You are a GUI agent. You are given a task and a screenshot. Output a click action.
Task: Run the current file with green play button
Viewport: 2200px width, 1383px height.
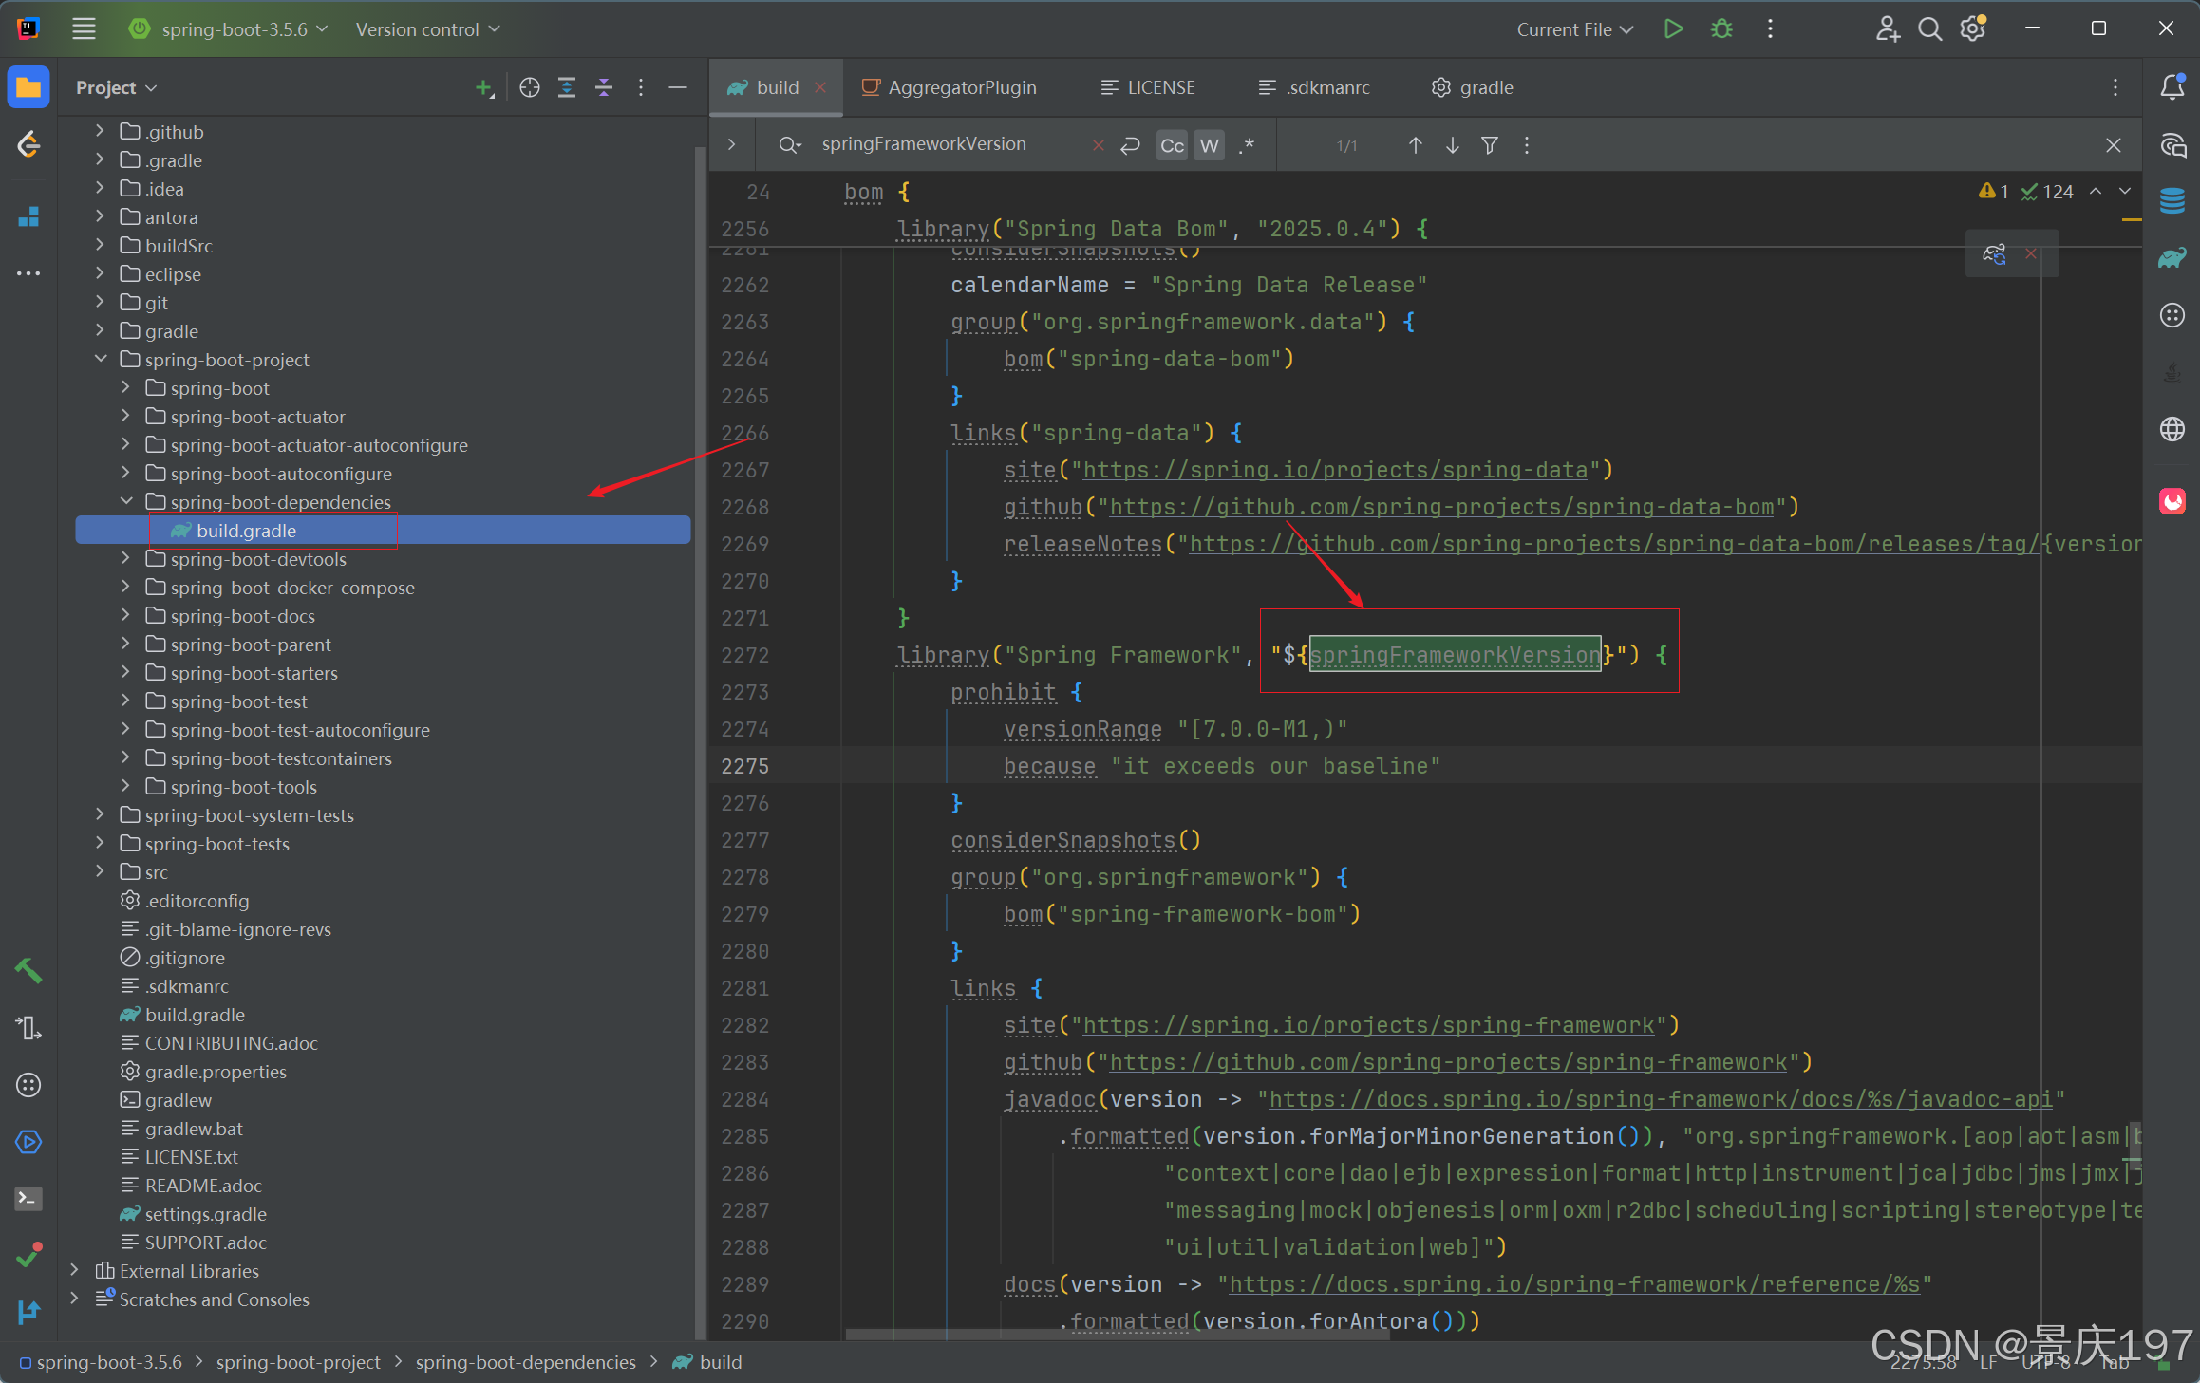click(1673, 28)
